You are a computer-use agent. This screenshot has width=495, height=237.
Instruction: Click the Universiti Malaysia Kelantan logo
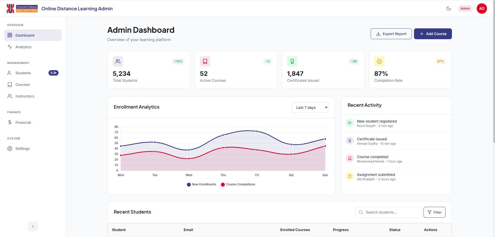[x=22, y=9]
